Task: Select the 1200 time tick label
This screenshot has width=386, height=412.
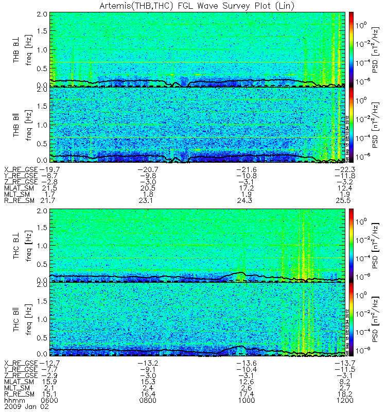Action: [x=345, y=401]
